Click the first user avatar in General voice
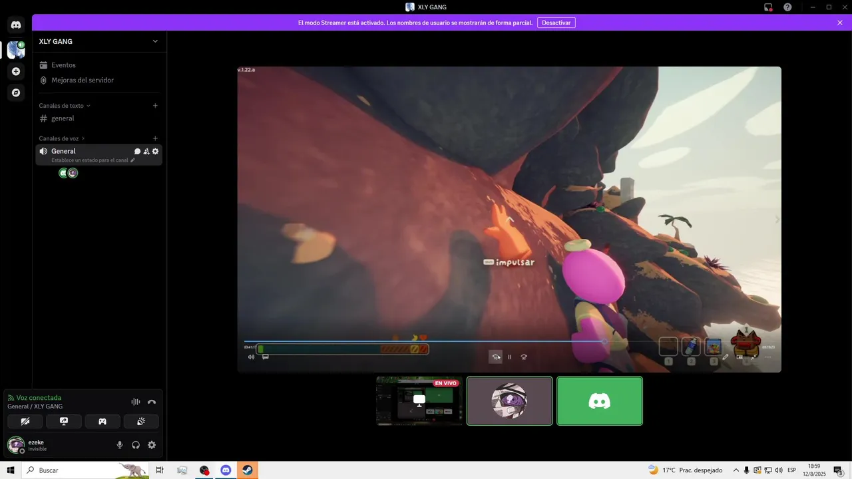This screenshot has height=479, width=852. pos(64,173)
